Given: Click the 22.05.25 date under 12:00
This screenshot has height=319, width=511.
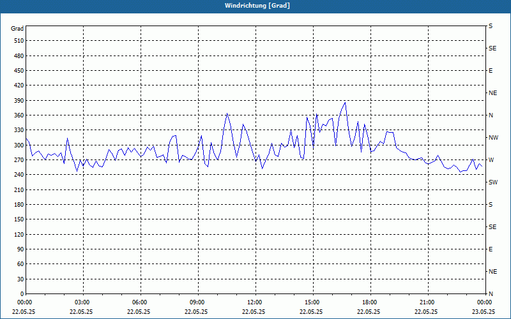Looking at the screenshot, I should click(x=254, y=311).
